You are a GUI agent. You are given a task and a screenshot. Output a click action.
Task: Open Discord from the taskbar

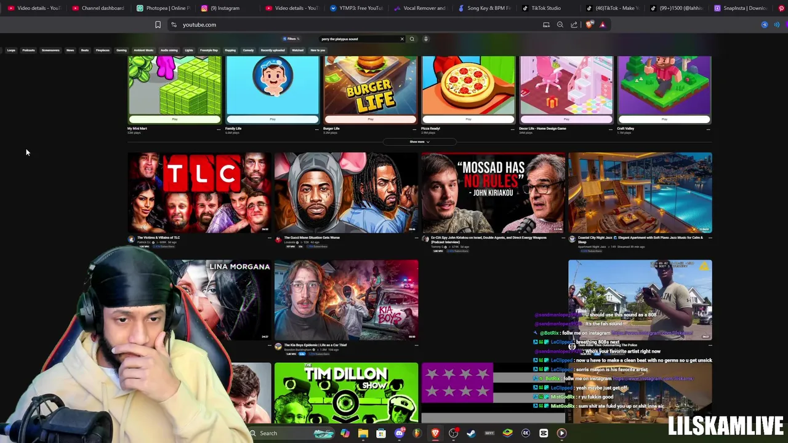click(x=399, y=433)
